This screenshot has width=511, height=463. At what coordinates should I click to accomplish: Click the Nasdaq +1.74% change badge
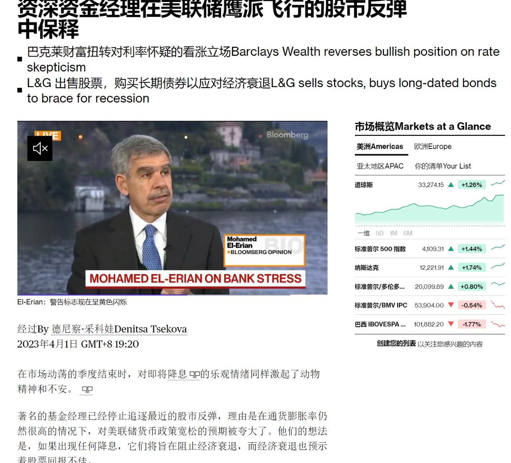[471, 268]
